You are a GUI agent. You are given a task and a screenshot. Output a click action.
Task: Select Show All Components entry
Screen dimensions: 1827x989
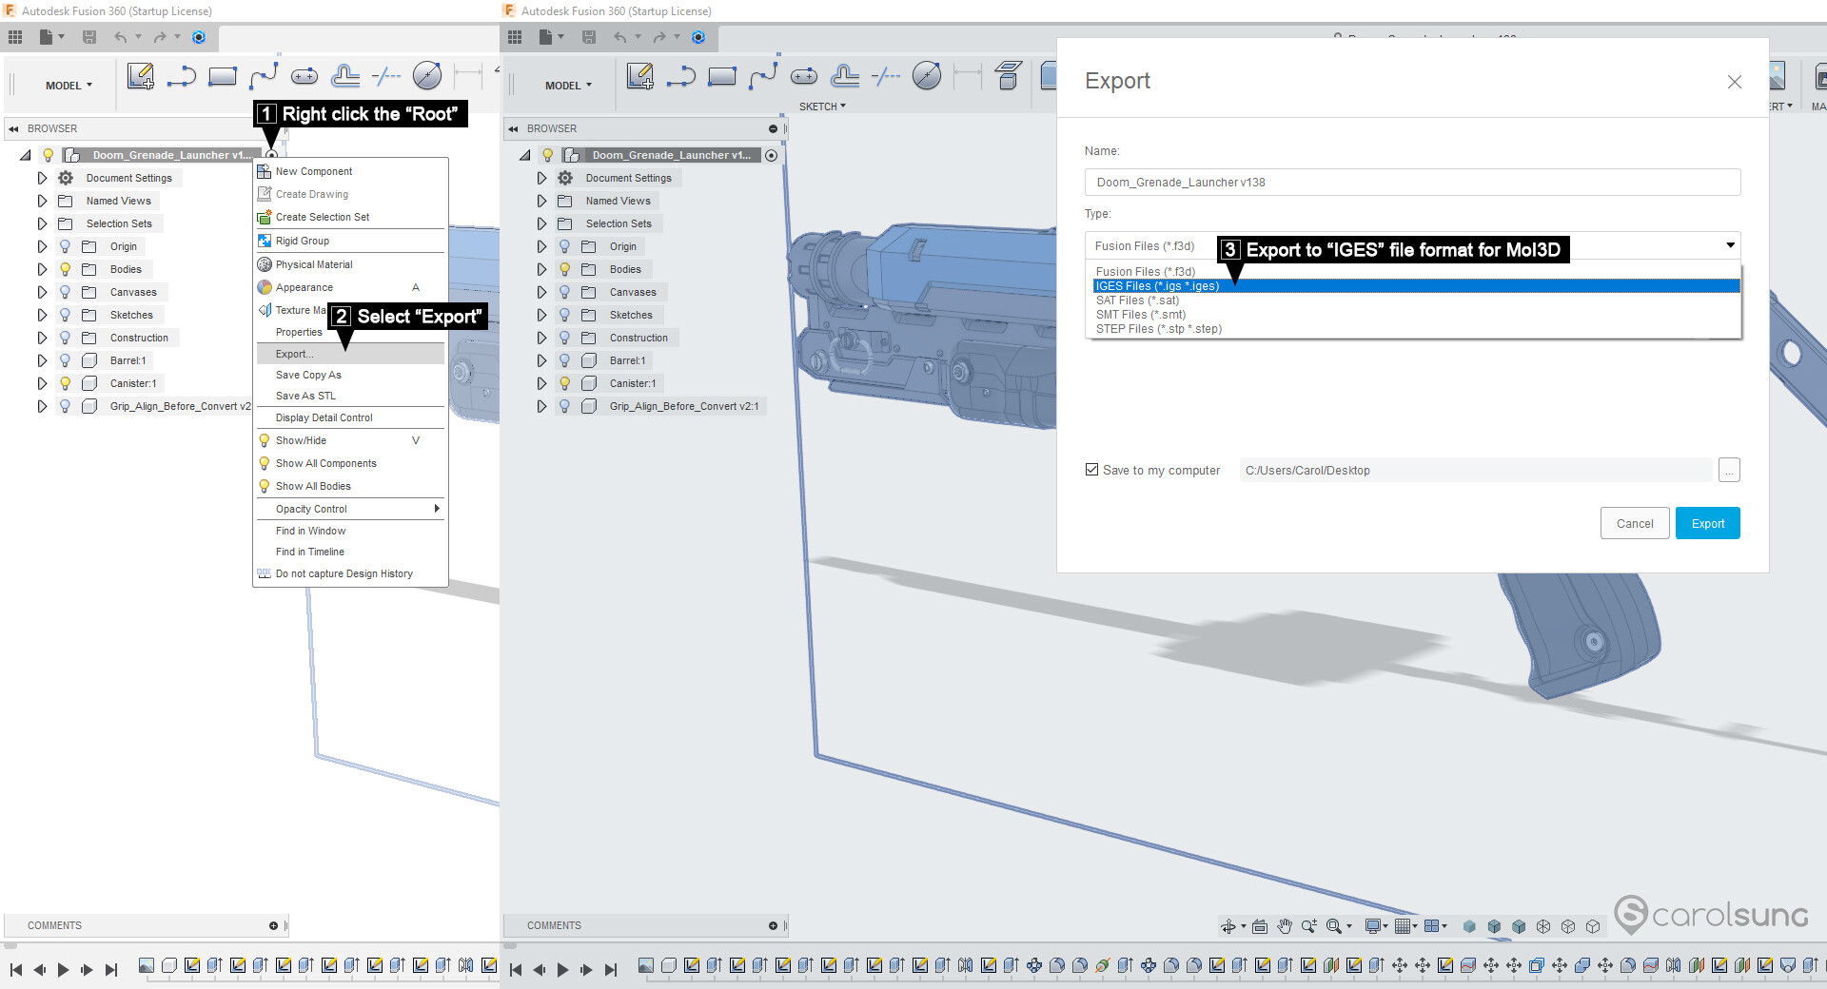pos(350,463)
